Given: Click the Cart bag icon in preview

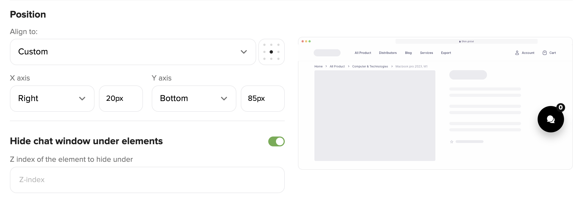Looking at the screenshot, I should pos(544,53).
